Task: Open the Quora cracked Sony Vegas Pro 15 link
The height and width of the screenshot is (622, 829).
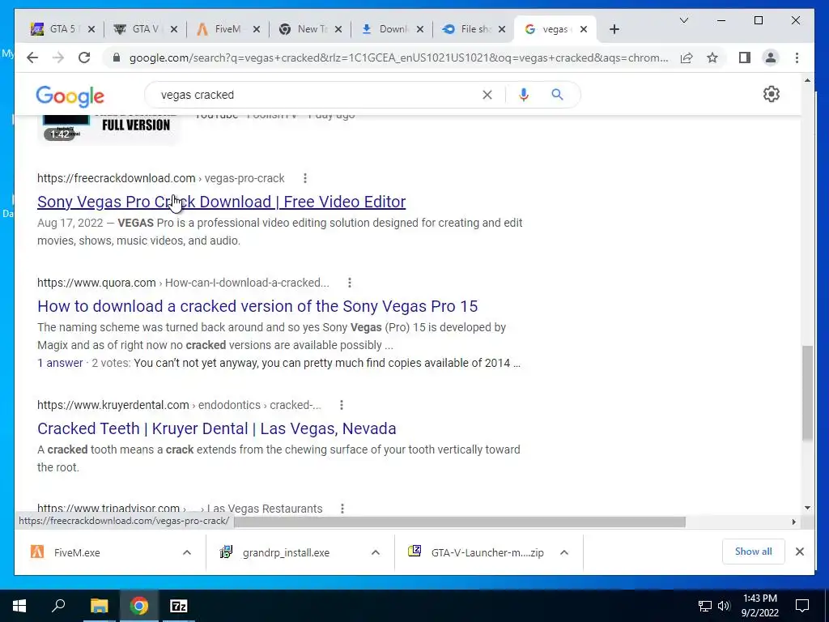Action: (x=257, y=306)
